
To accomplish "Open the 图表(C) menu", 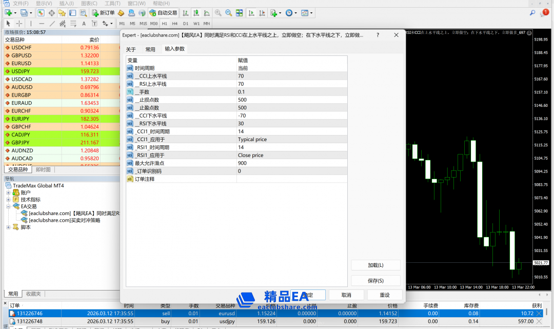I will pyautogui.click(x=89, y=3).
